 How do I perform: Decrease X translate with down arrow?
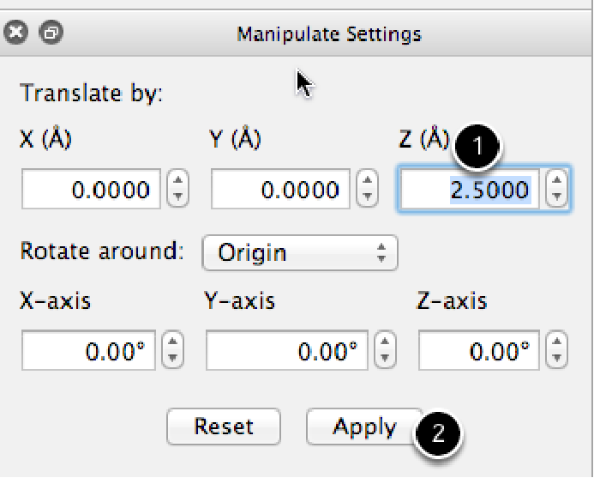click(177, 197)
